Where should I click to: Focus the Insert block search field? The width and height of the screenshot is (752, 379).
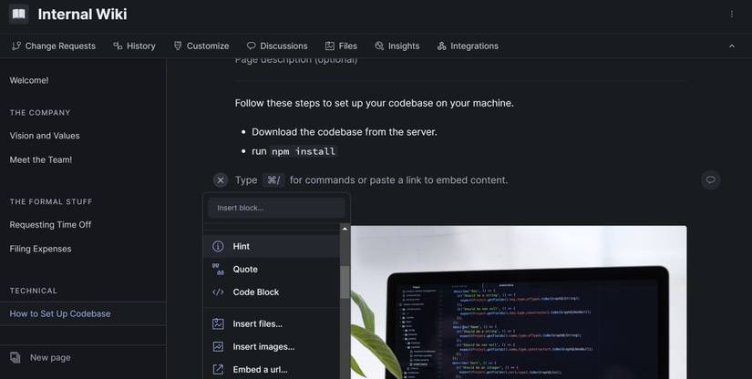277,208
